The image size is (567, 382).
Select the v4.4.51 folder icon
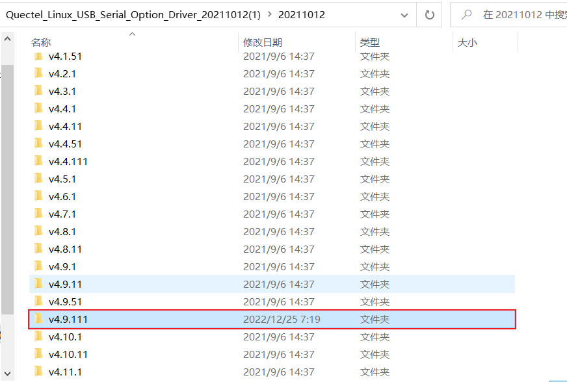(38, 144)
